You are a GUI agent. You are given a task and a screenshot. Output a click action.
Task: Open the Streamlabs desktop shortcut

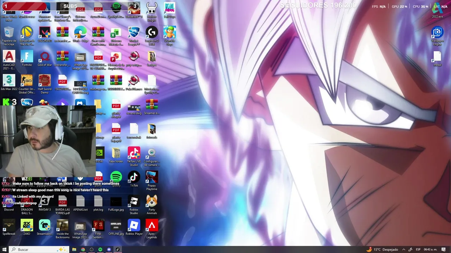[x=44, y=228]
